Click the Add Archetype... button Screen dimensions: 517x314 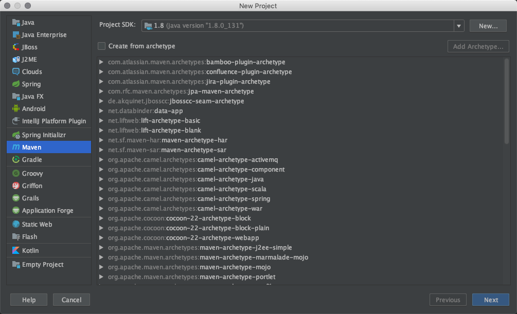478,46
